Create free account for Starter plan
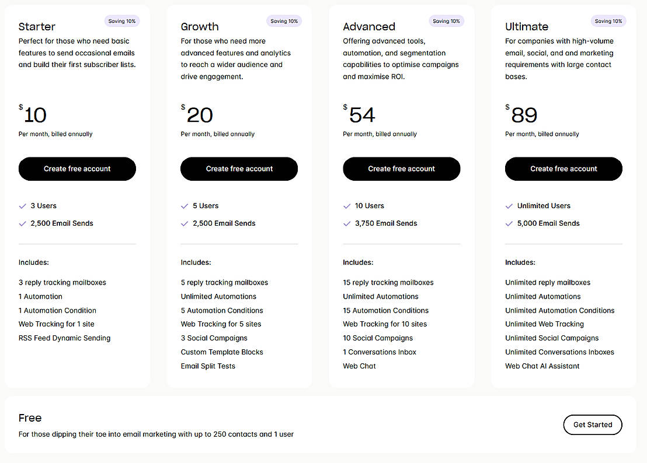Image resolution: width=647 pixels, height=463 pixels. [x=77, y=169]
